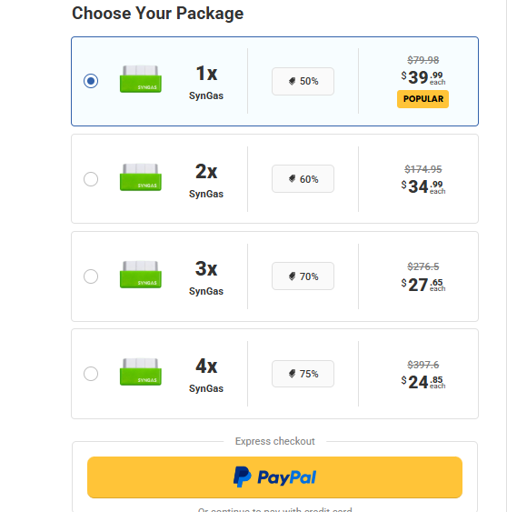Image resolution: width=507 pixels, height=512 pixels.
Task: Click the 3x SynGas device image
Action: click(141, 275)
